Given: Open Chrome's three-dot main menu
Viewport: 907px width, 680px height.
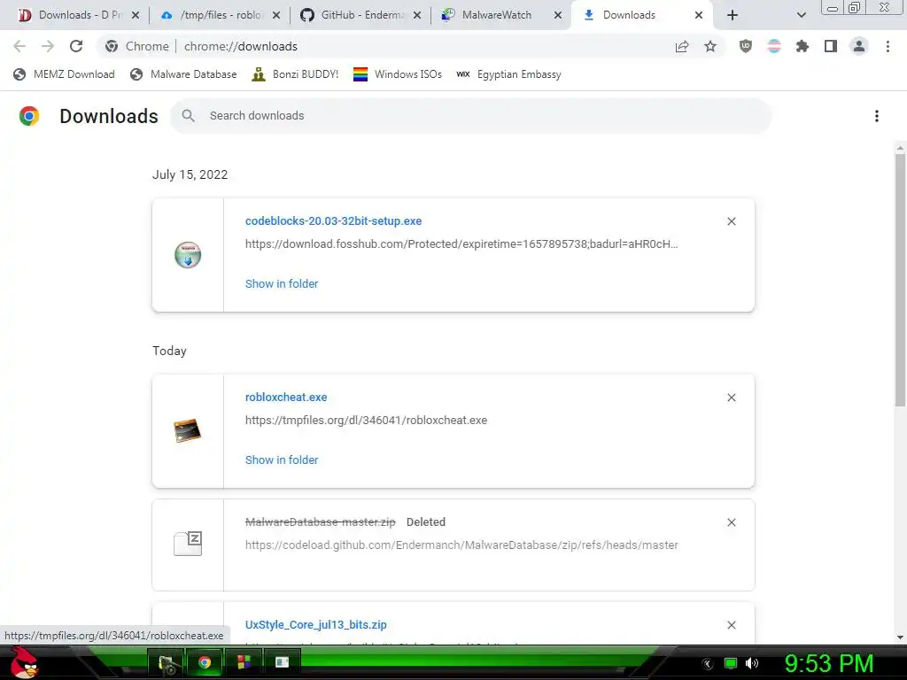Looking at the screenshot, I should click(888, 46).
